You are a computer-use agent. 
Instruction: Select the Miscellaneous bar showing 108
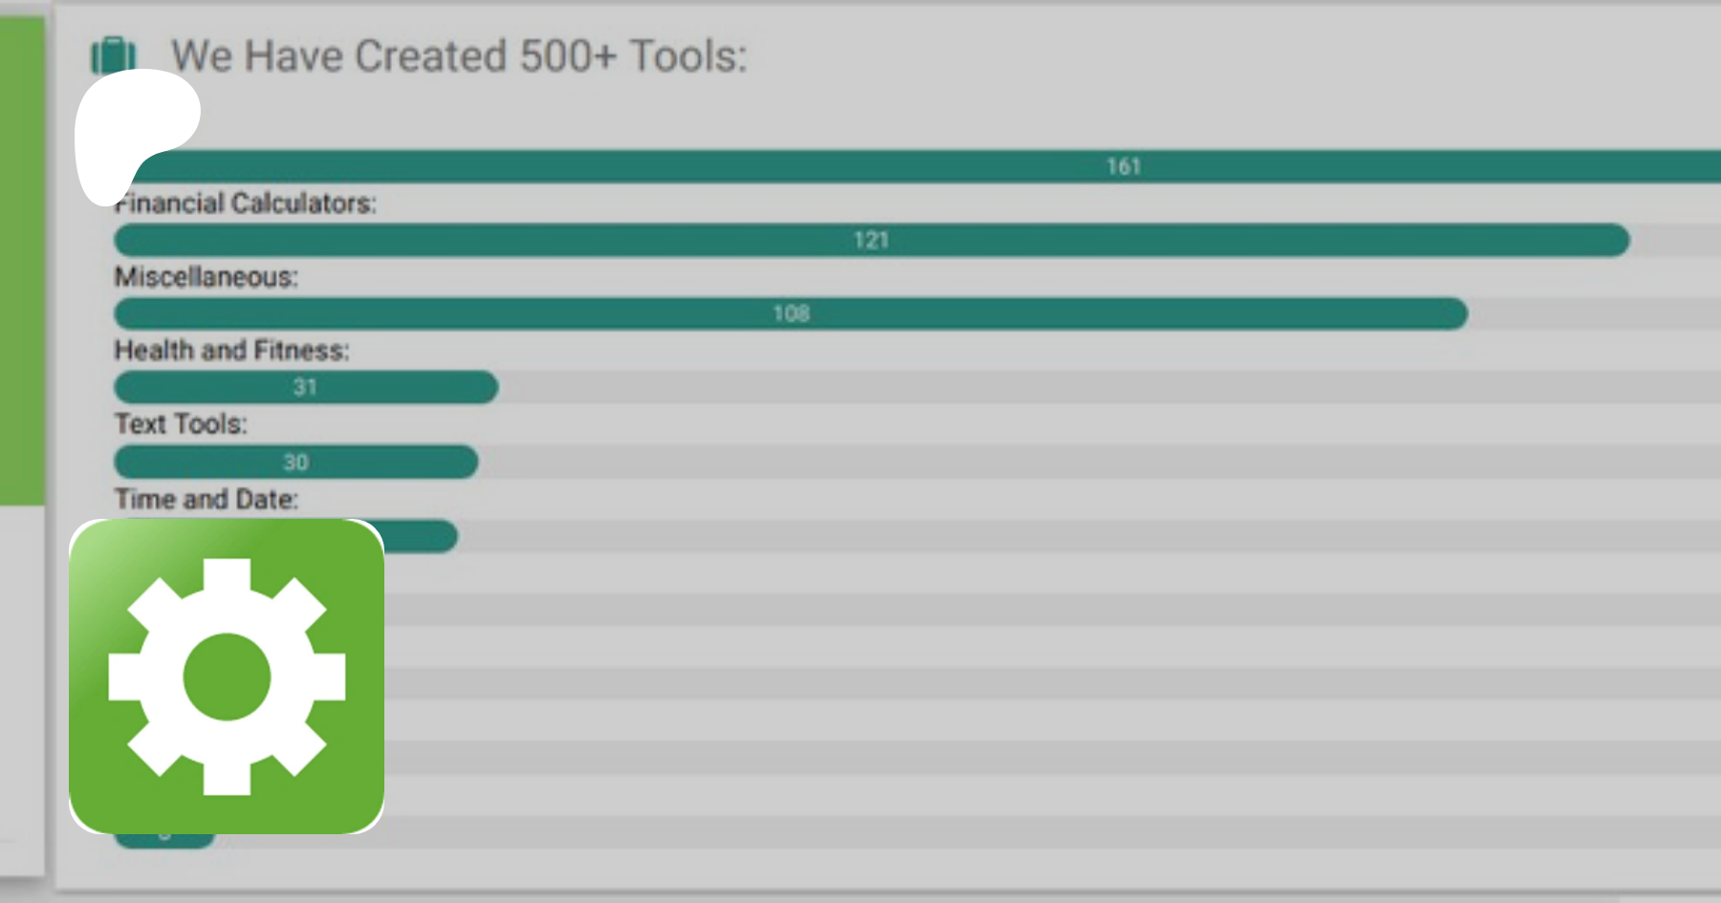click(x=790, y=313)
